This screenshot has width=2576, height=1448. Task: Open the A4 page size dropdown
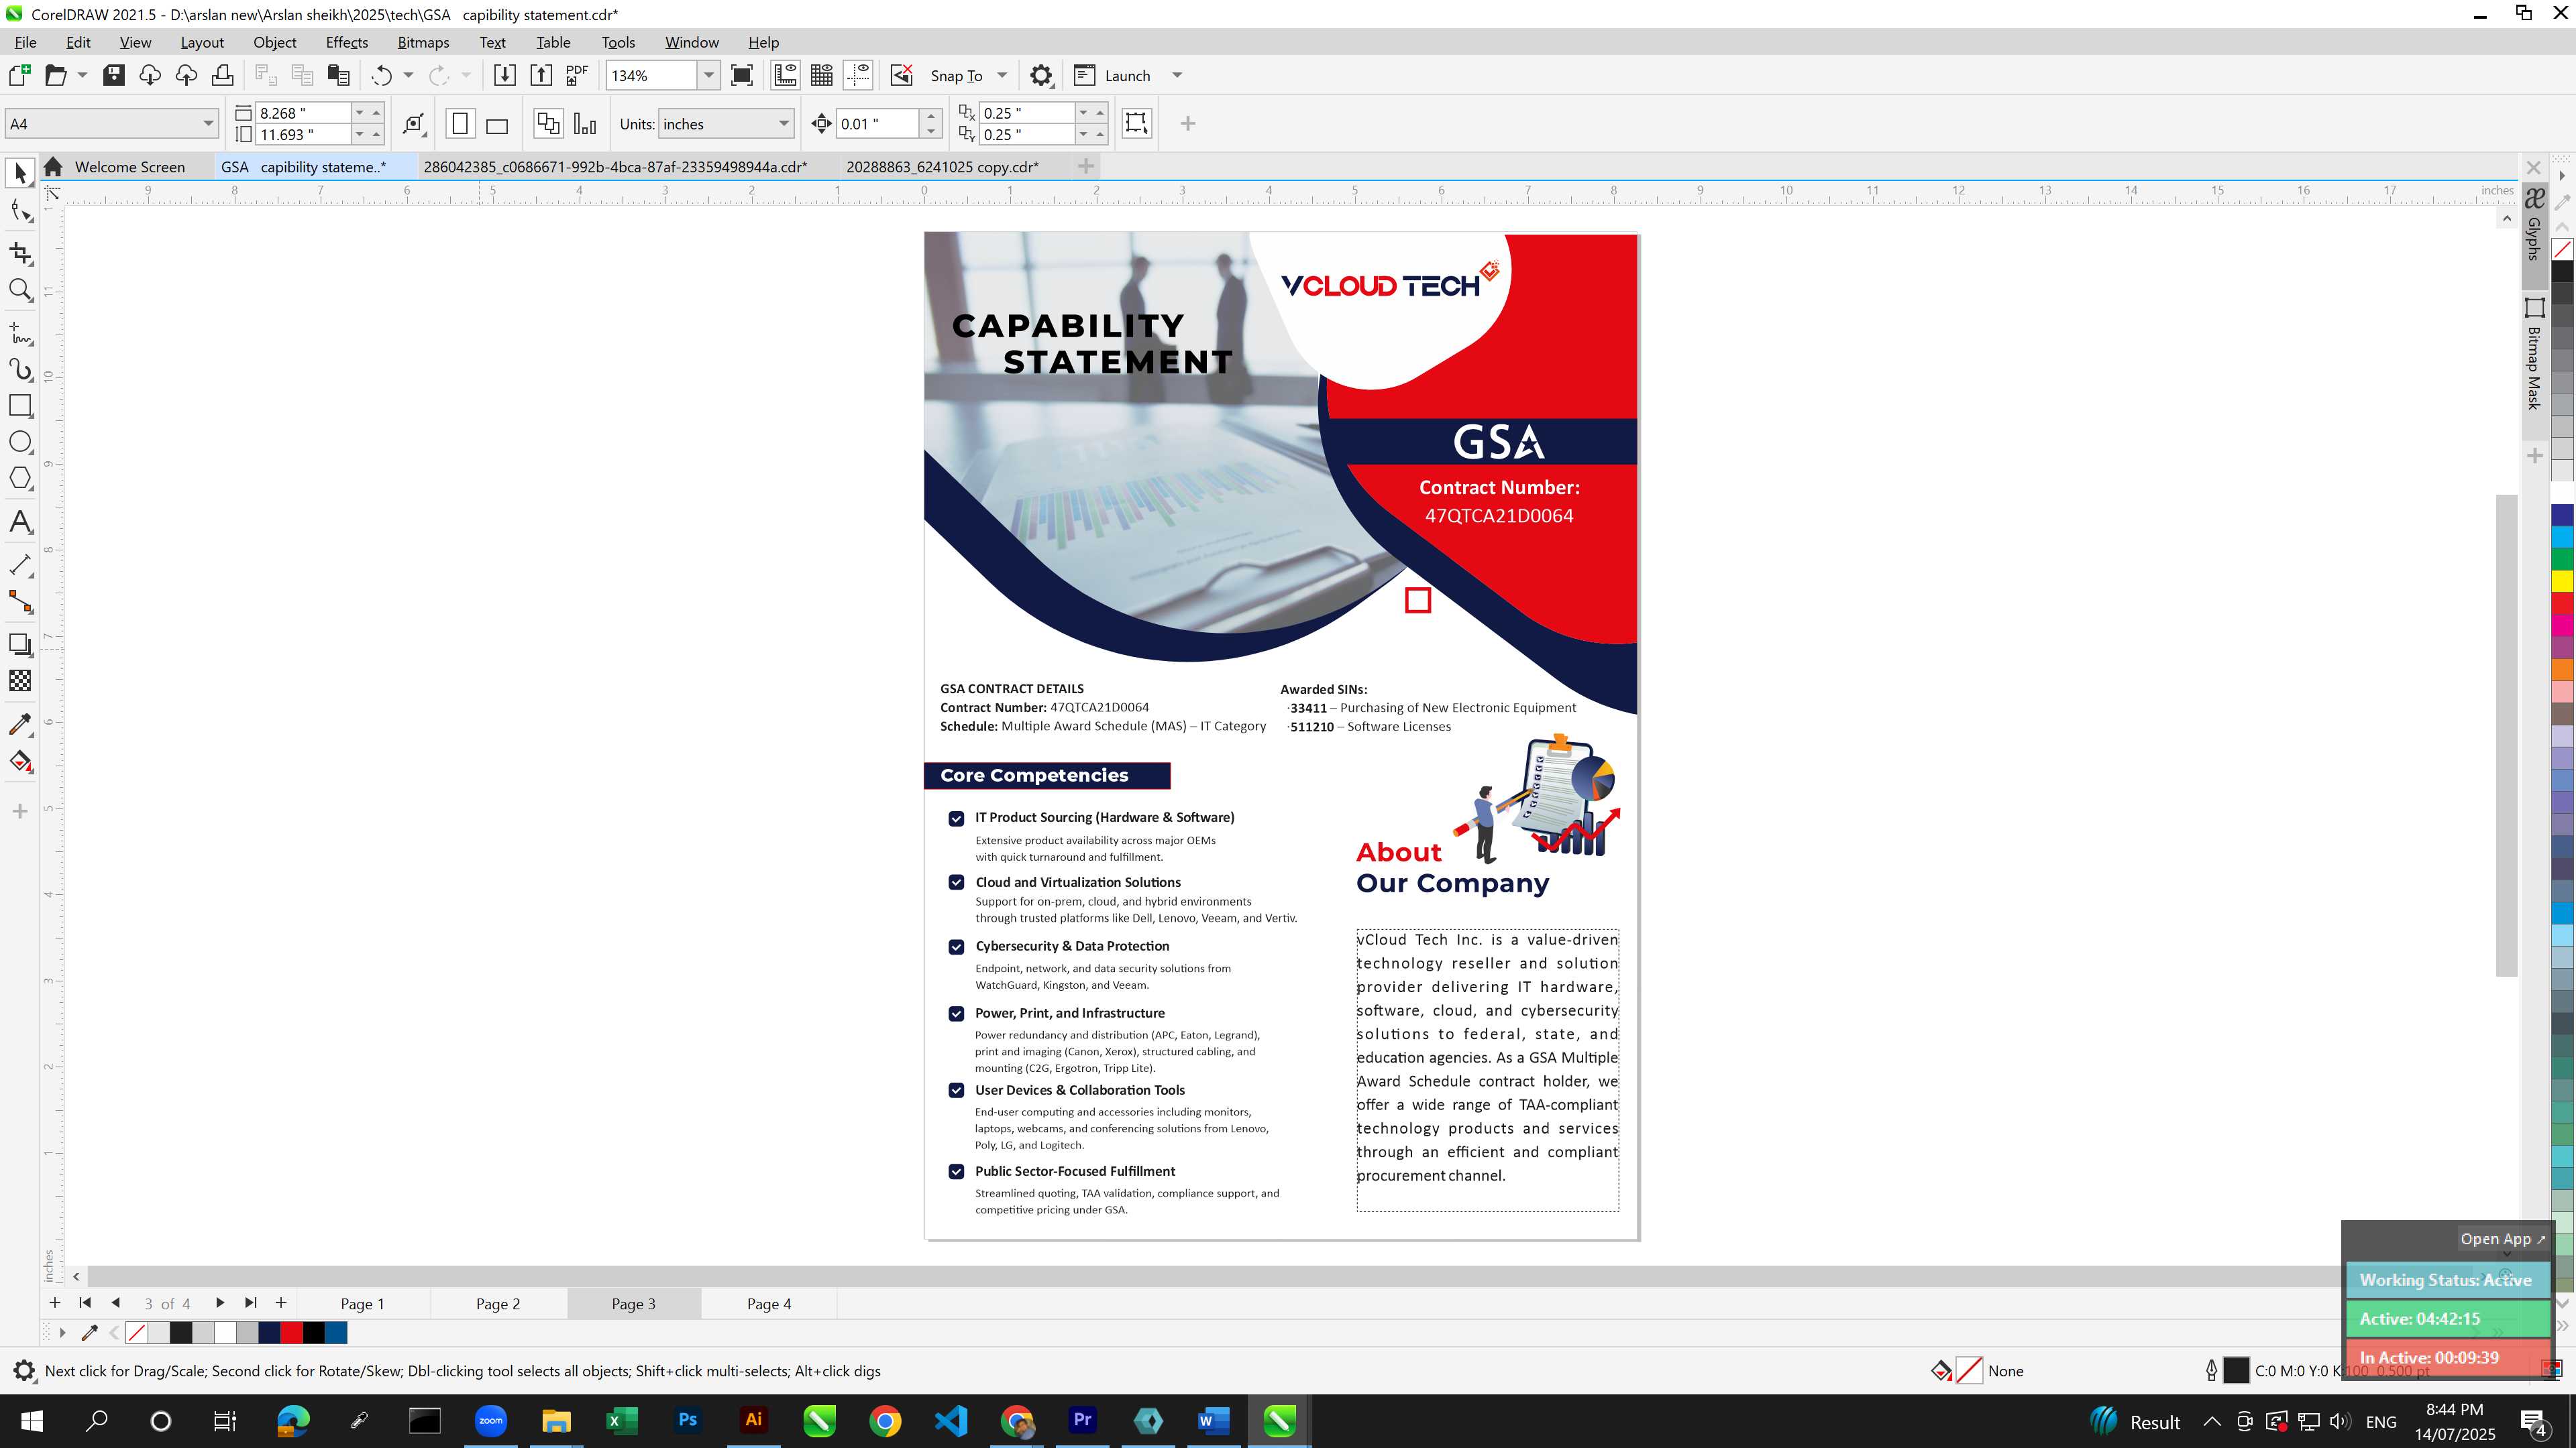tap(208, 124)
